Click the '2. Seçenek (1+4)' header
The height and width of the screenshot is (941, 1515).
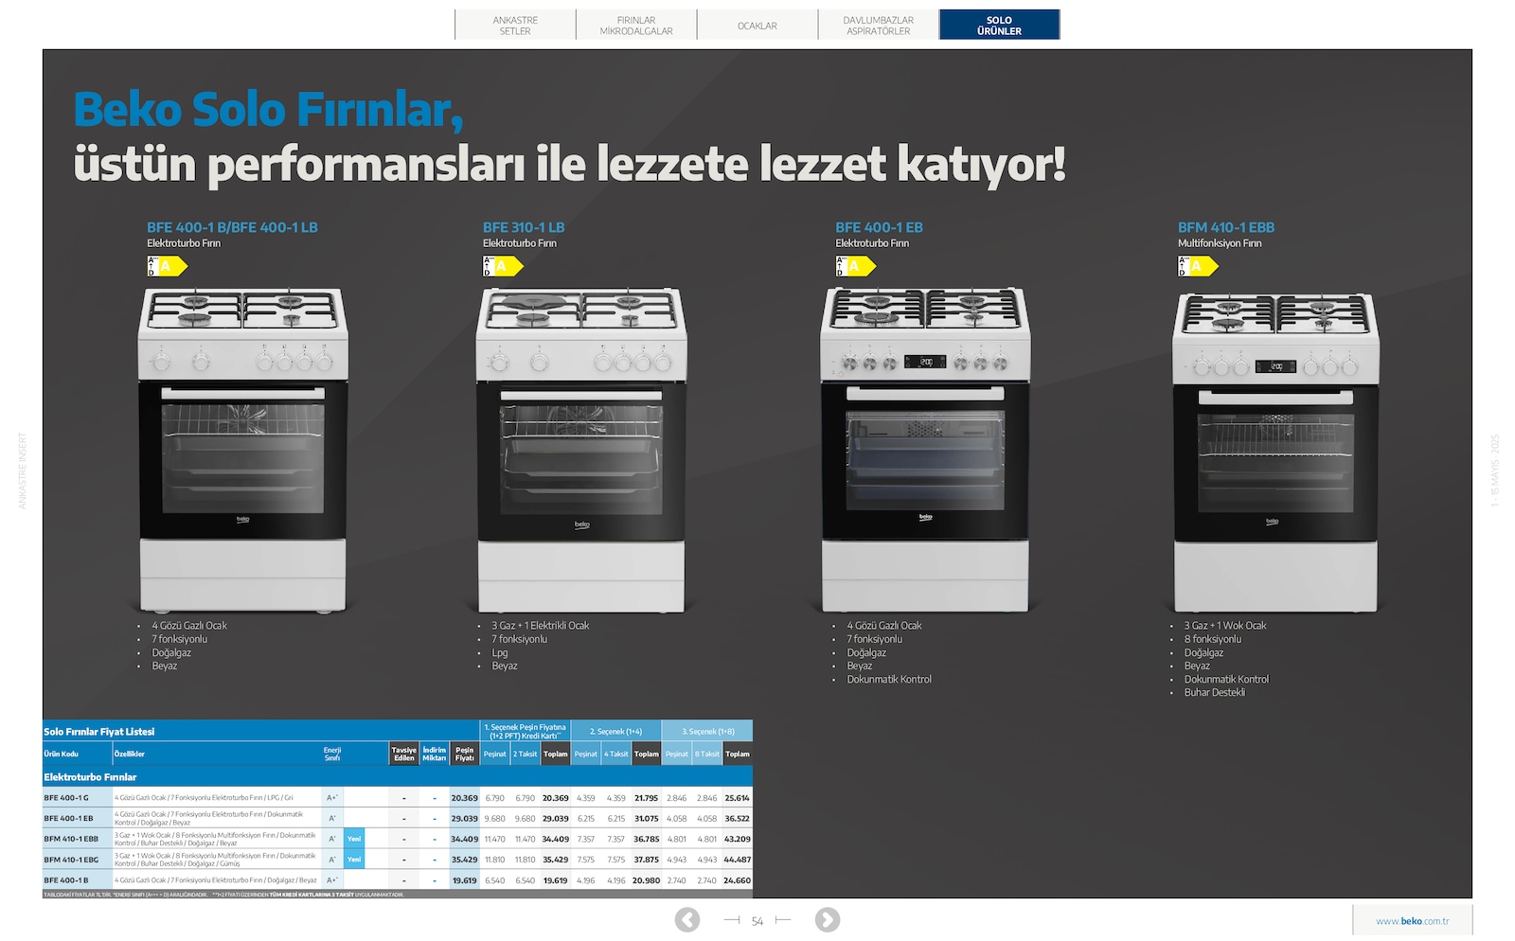tap(615, 731)
